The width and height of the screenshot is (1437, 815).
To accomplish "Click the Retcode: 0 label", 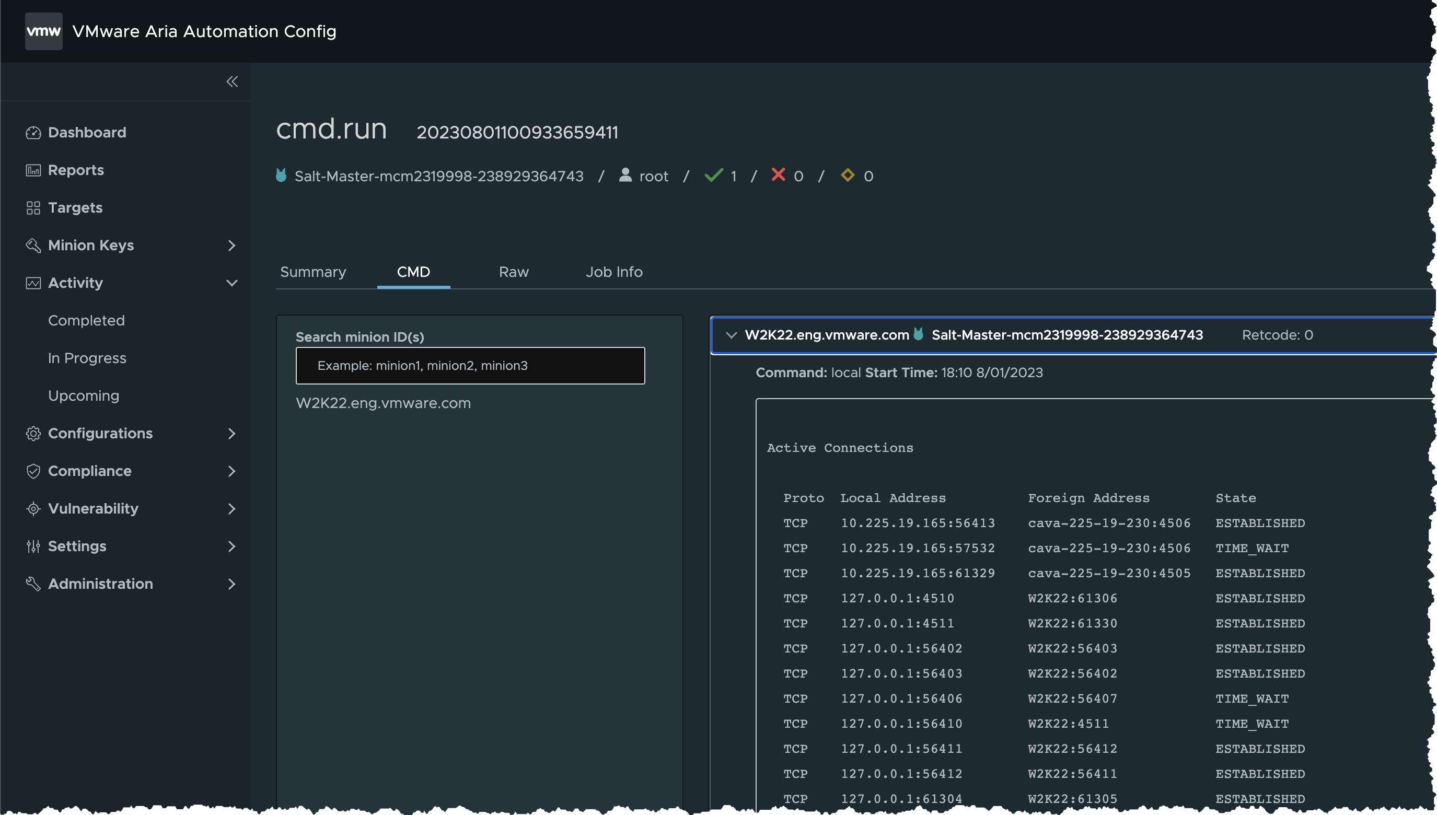I will [1278, 335].
